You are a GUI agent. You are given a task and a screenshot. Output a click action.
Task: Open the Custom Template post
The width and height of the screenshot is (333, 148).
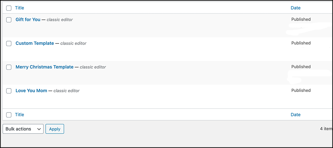(x=35, y=43)
